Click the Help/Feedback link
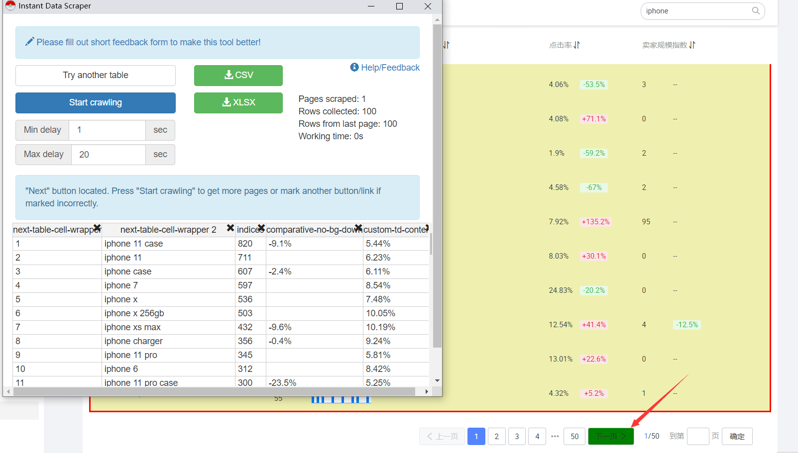This screenshot has width=798, height=453. (x=385, y=68)
